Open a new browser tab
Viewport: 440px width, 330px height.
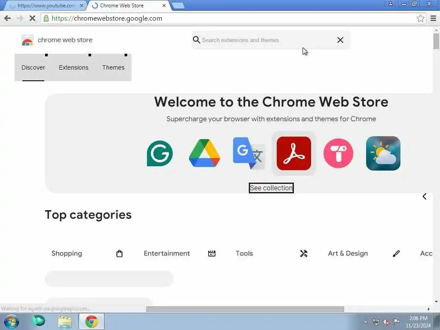178,6
